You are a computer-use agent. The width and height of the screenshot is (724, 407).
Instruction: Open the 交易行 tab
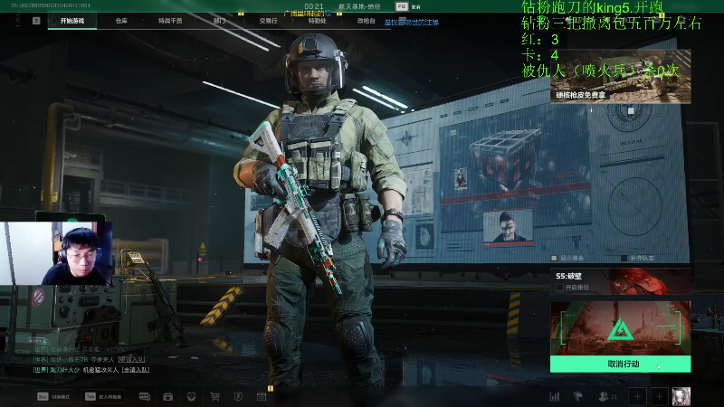click(x=268, y=21)
